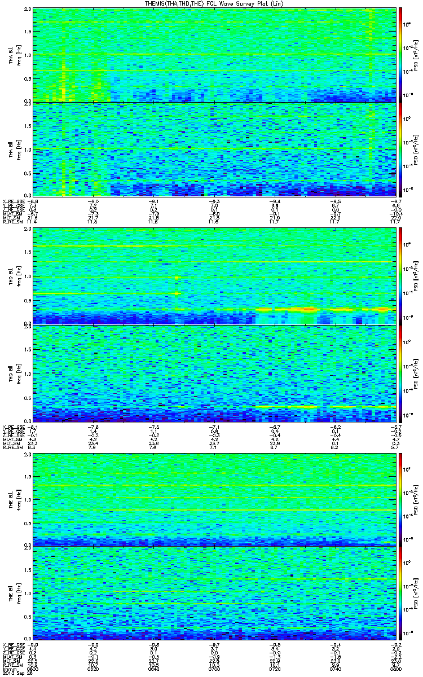This screenshot has width=423, height=677.
Task: Click the '0600' time tick label
Action: (x=34, y=668)
